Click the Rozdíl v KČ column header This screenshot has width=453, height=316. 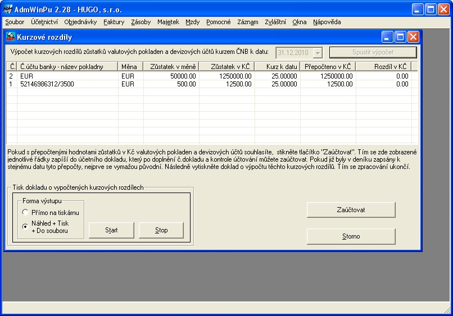coord(384,67)
